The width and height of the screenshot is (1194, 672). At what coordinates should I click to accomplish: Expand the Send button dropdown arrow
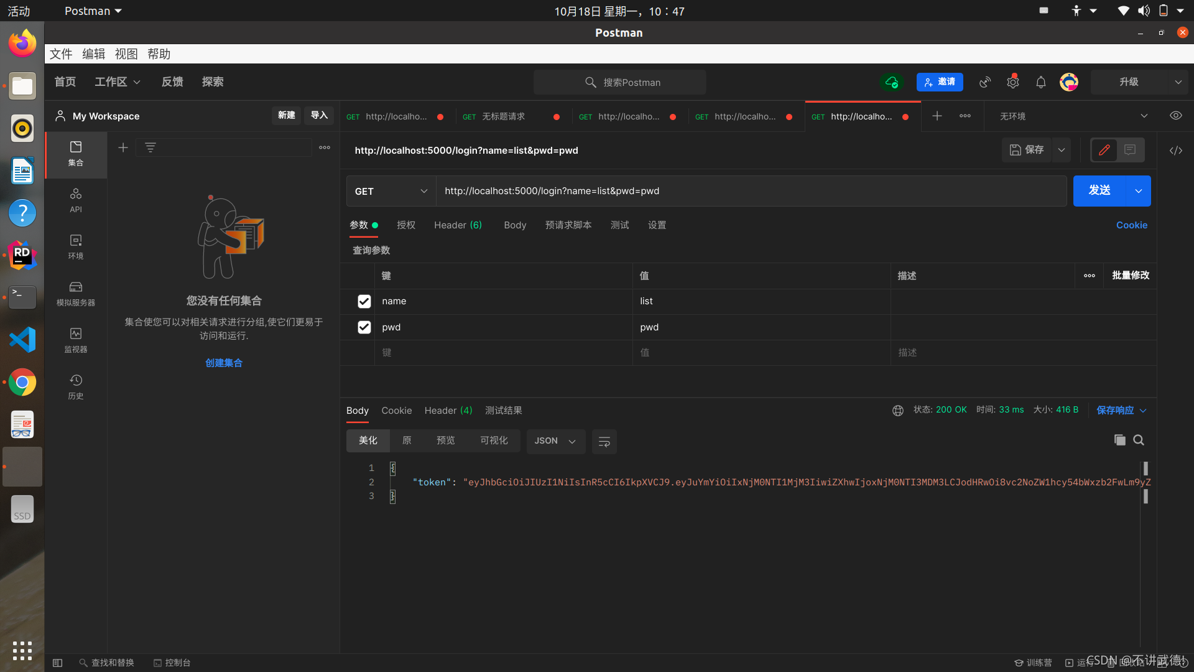pos(1139,191)
